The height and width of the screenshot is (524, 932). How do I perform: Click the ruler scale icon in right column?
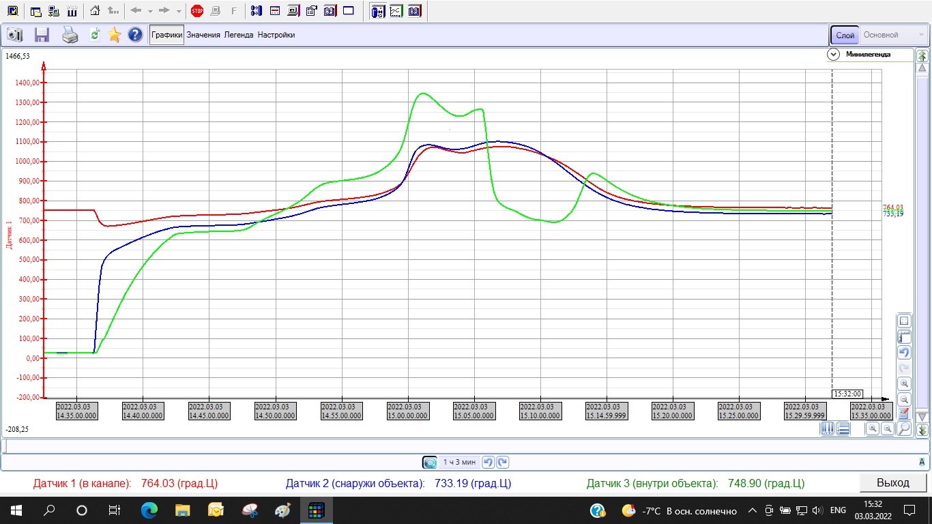click(904, 337)
